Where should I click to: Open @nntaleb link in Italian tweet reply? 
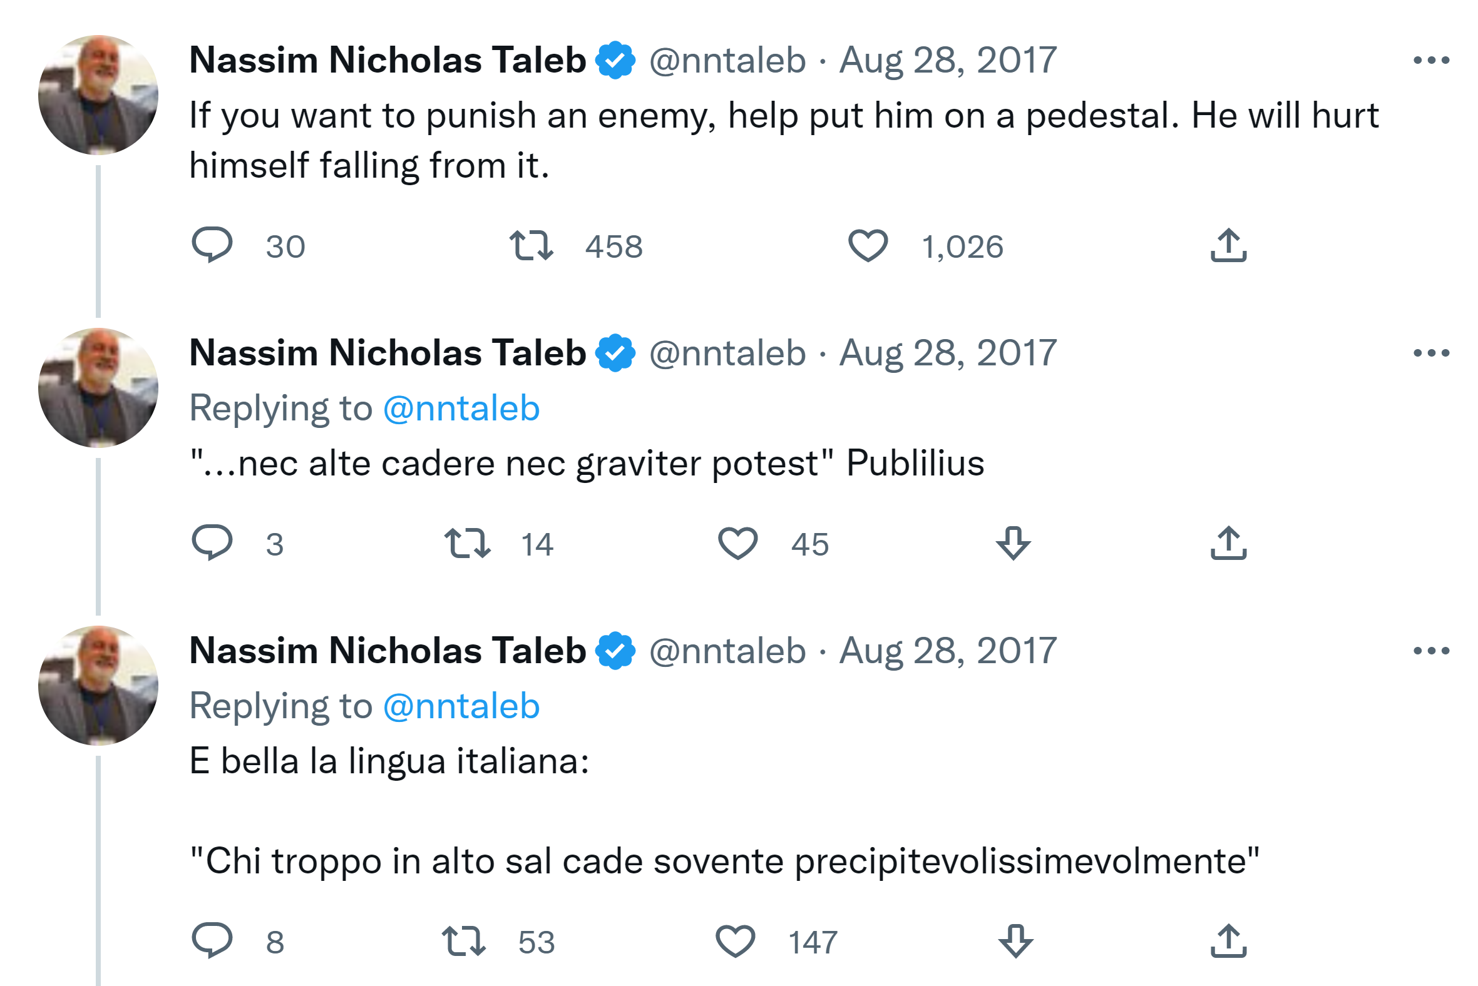coord(461,706)
